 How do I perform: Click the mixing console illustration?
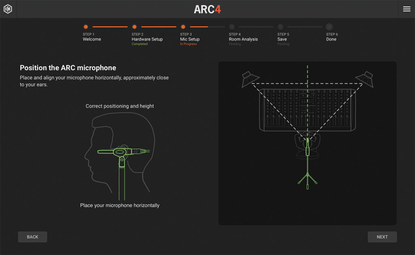click(308, 110)
